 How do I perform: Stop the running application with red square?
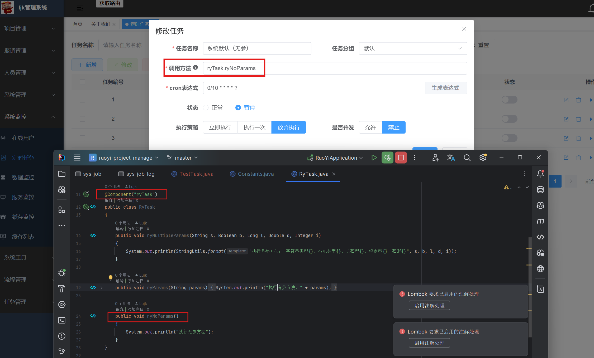pos(401,158)
